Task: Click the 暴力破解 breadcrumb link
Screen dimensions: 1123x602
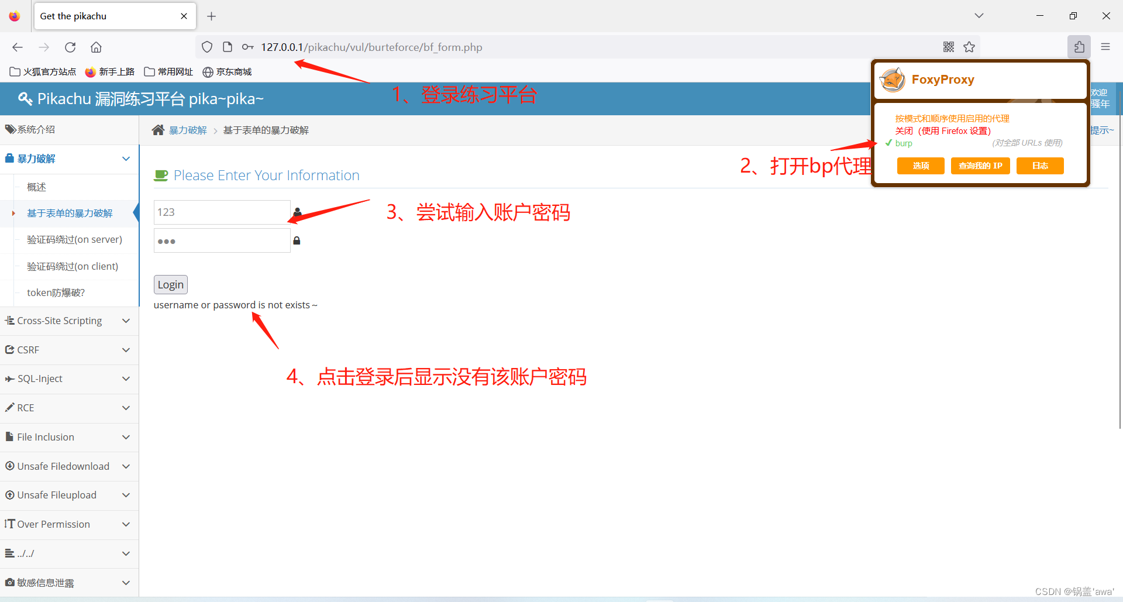Action: 188,130
